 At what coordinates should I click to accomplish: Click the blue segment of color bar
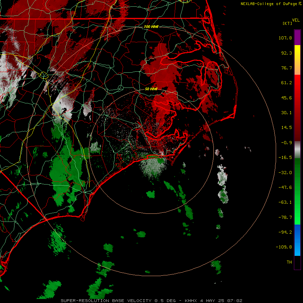click(297, 240)
